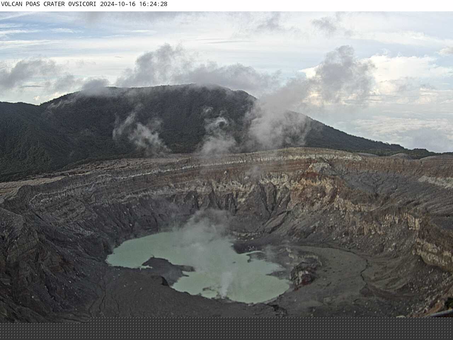
Task: Click the "VOLCAN POAS CRATER OVSICORI" caption text
Action: pyautogui.click(x=49, y=4)
